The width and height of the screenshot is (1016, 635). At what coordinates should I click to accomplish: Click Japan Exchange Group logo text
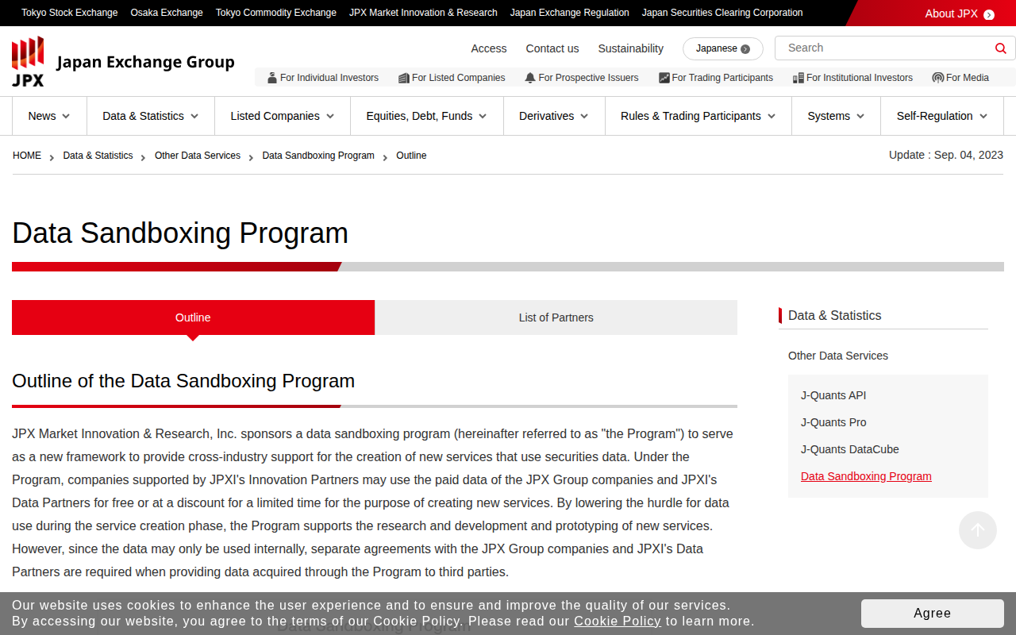pyautogui.click(x=146, y=62)
